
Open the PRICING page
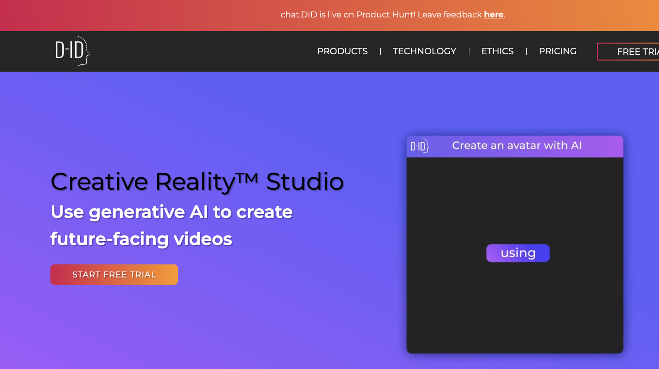pos(558,51)
